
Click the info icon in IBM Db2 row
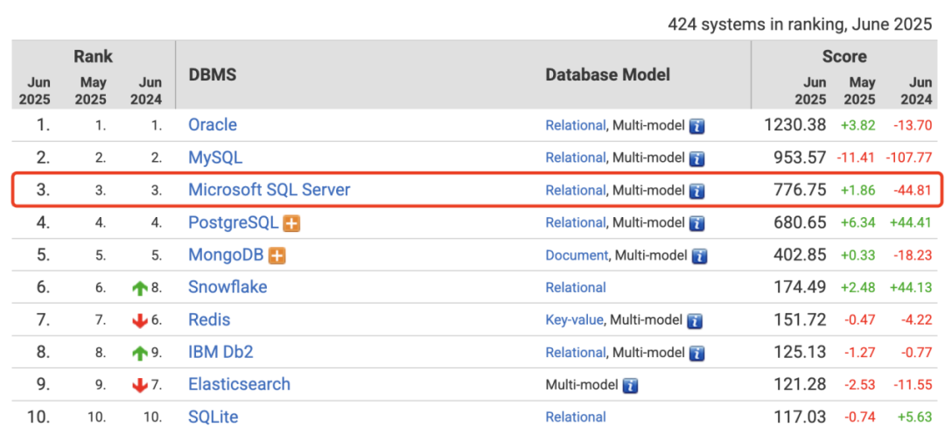697,353
